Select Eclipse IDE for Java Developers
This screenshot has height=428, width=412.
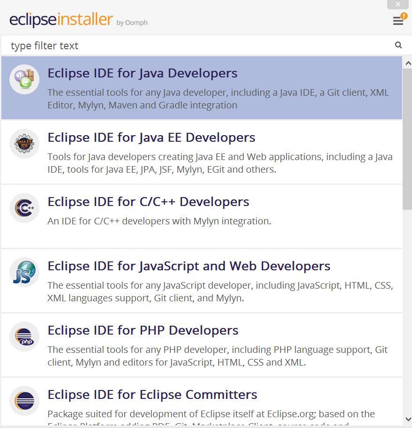pos(202,88)
